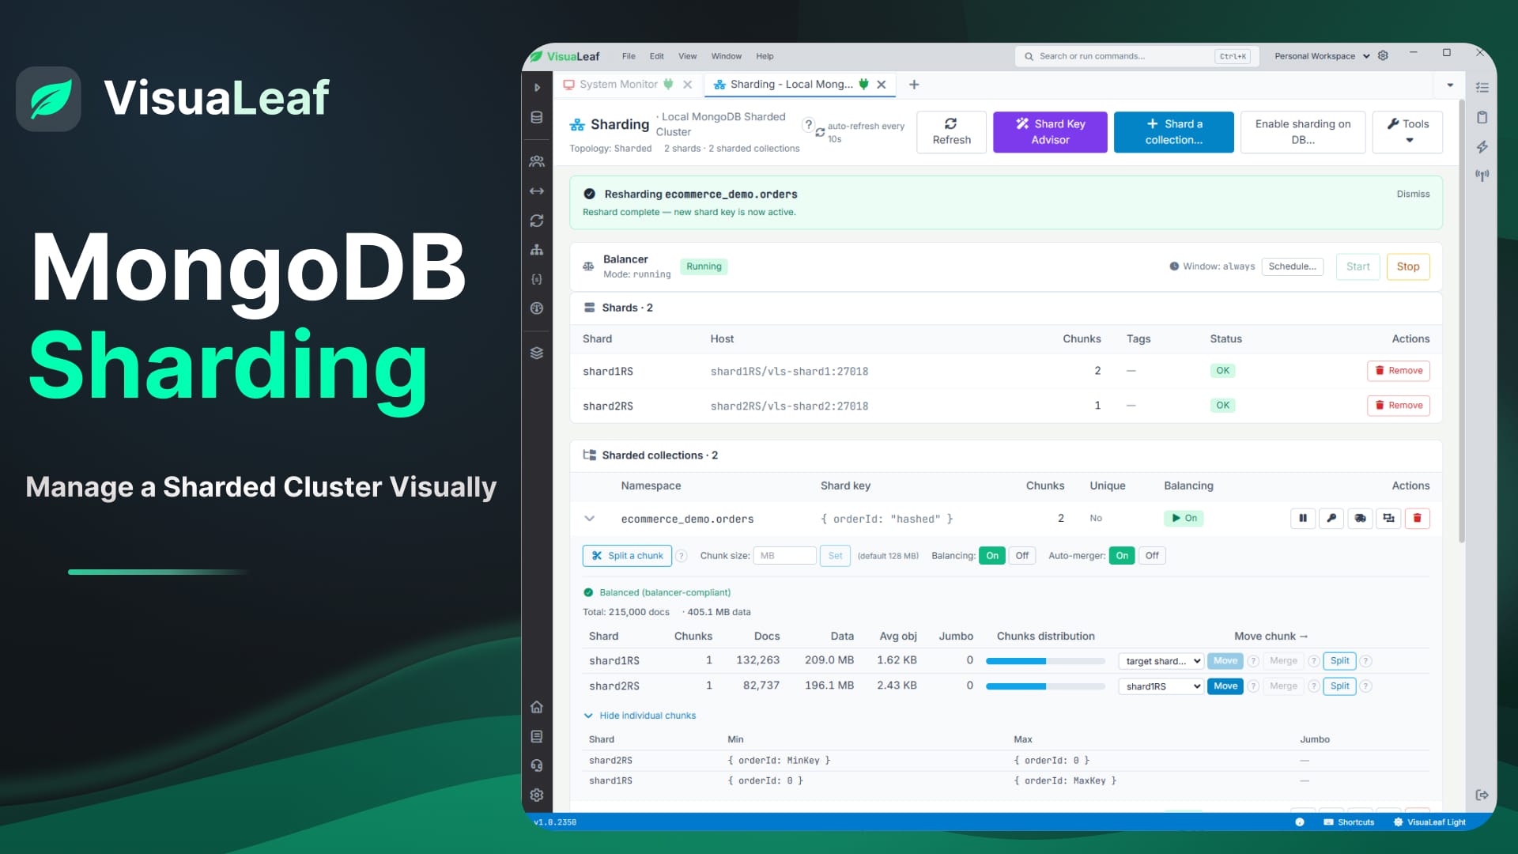Viewport: 1518px width, 854px height.
Task: Open Personal Workspace dropdown
Action: [x=1322, y=56]
